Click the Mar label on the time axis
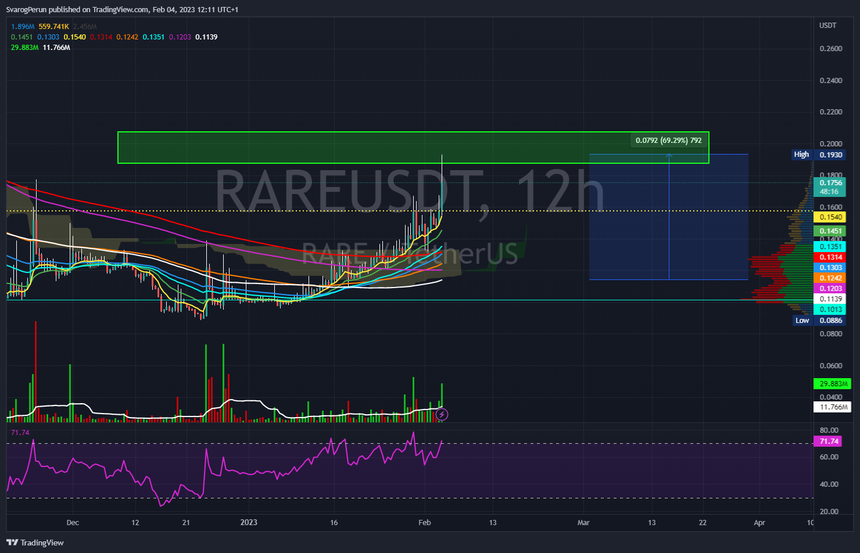Viewport: 860px width, 553px height. 583,523
